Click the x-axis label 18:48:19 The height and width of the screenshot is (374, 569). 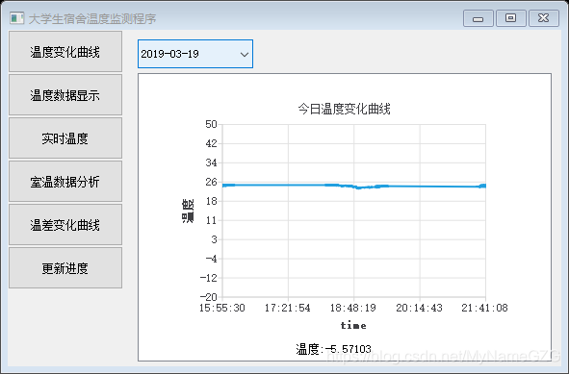pyautogui.click(x=353, y=308)
